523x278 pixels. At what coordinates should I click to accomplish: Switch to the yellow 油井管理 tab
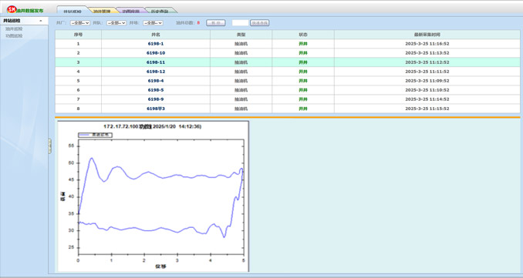point(102,11)
